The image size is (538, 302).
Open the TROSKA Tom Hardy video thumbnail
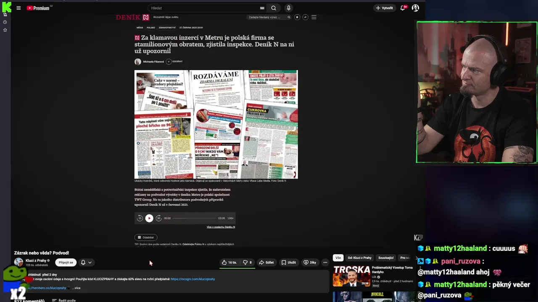pyautogui.click(x=351, y=276)
